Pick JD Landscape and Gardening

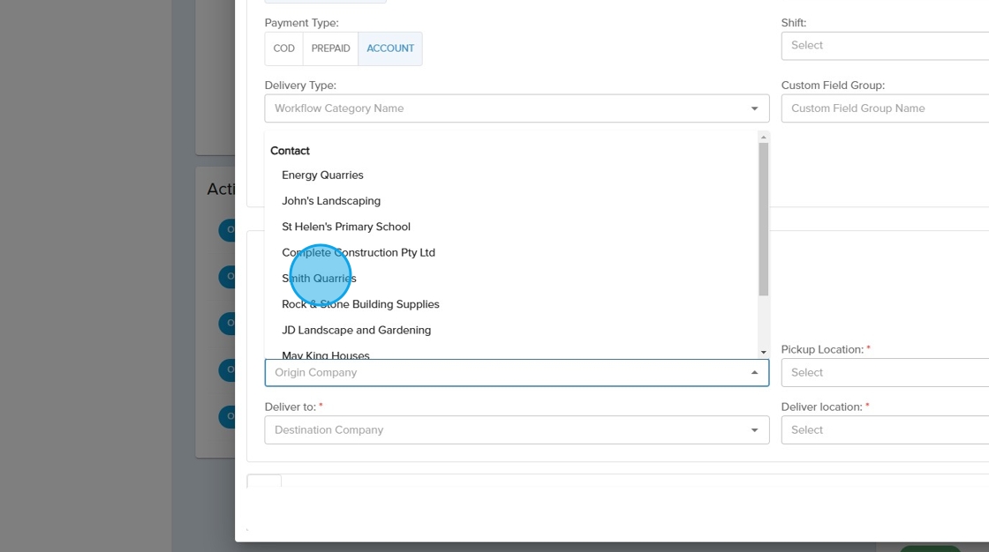pyautogui.click(x=356, y=330)
